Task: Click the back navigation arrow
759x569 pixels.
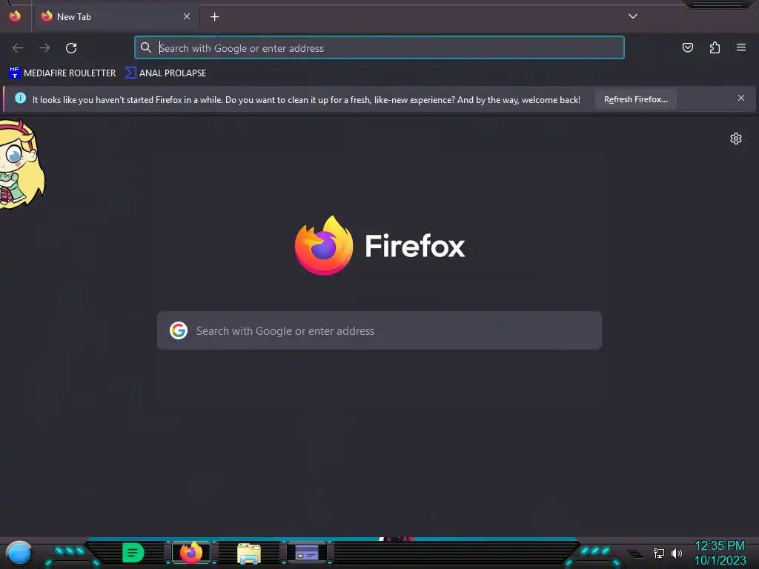Action: [18, 48]
